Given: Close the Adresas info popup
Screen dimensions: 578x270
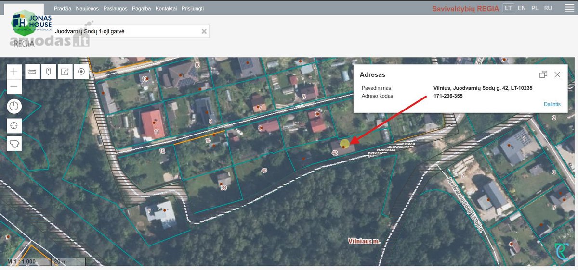Looking at the screenshot, I should click(557, 74).
